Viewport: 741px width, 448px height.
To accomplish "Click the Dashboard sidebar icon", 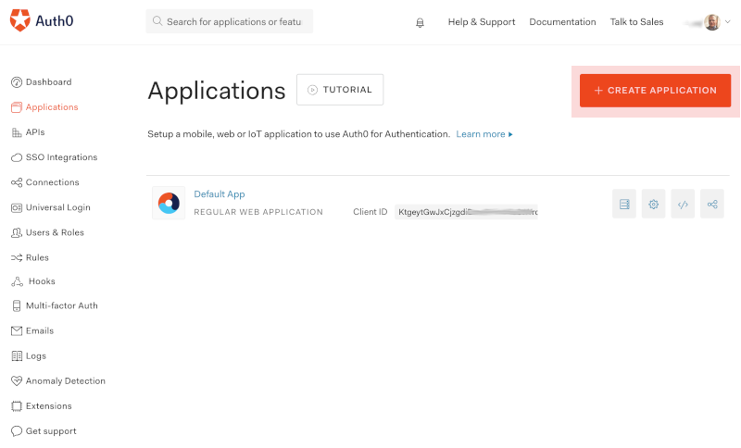I will point(17,82).
